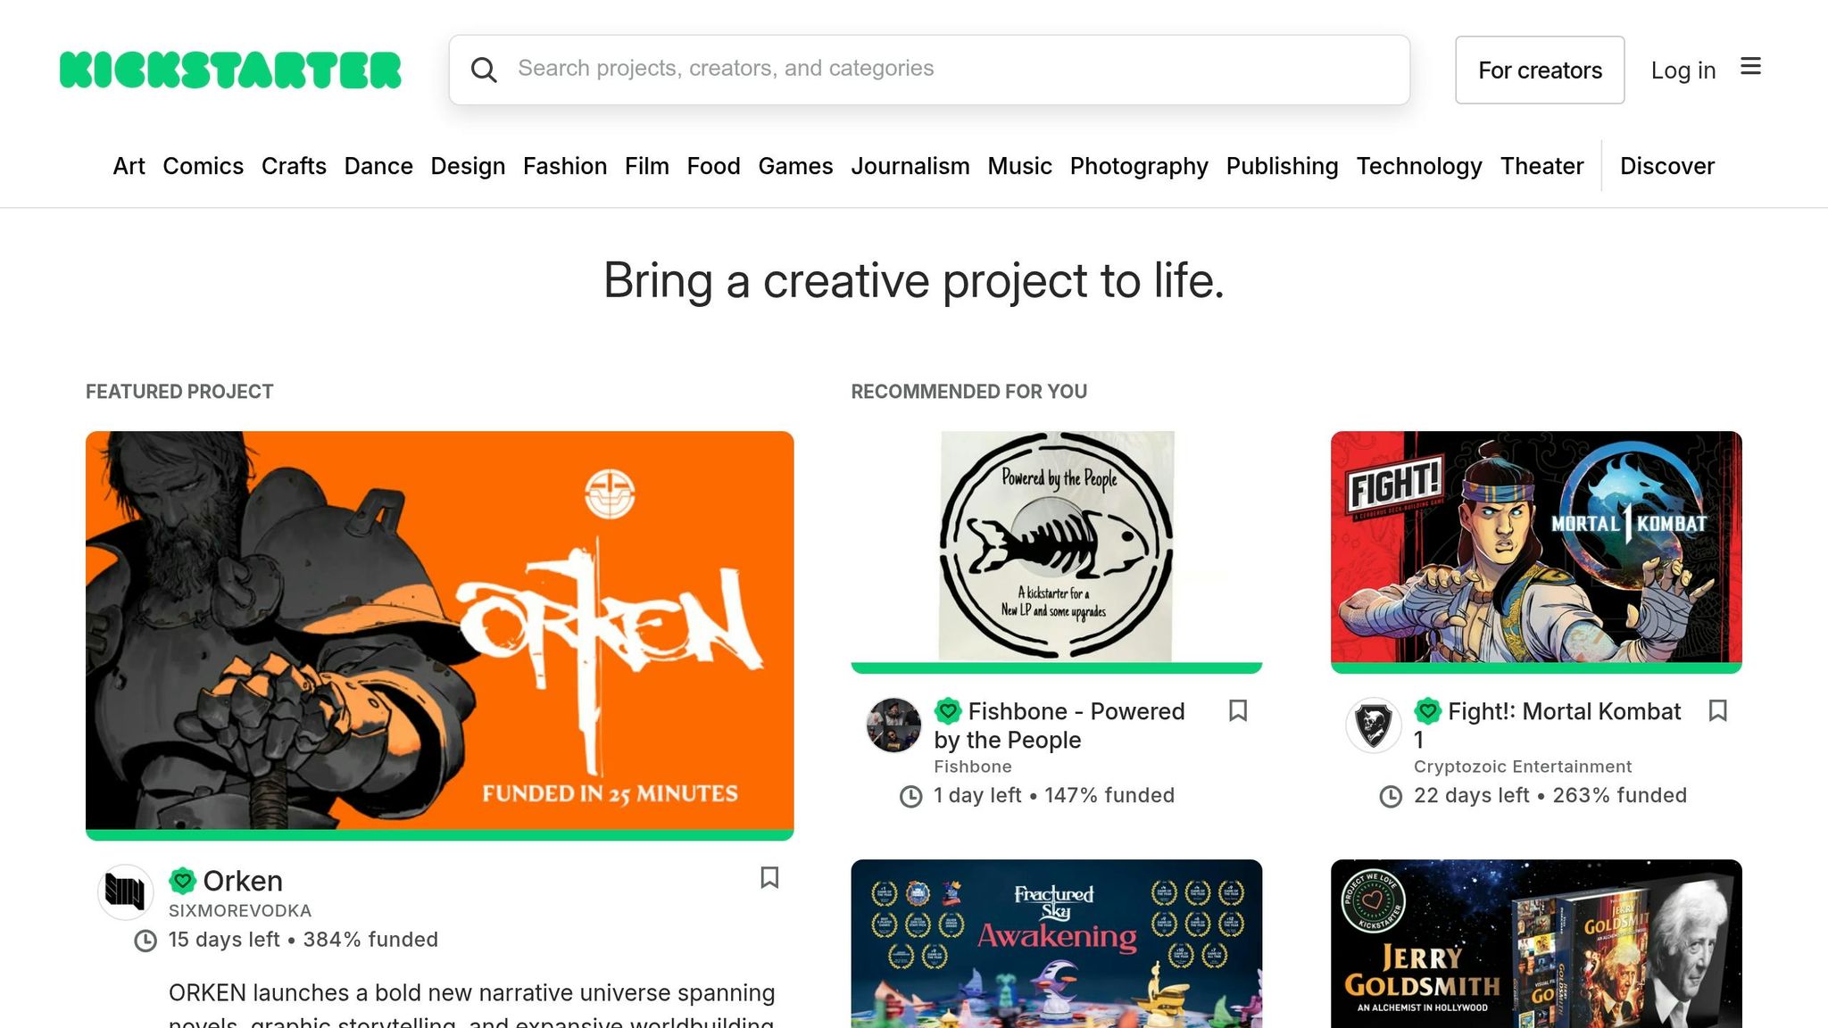1828x1028 pixels.
Task: Open the Film category
Action: pyautogui.click(x=647, y=166)
